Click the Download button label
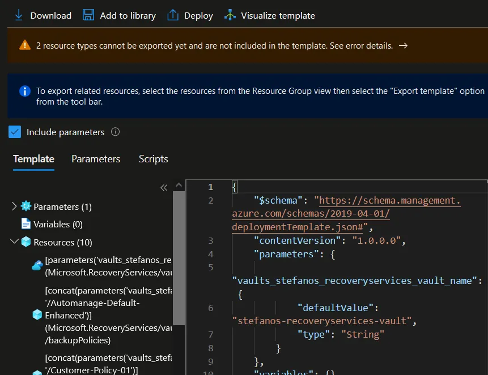The height and width of the screenshot is (375, 488). pyautogui.click(x=51, y=15)
